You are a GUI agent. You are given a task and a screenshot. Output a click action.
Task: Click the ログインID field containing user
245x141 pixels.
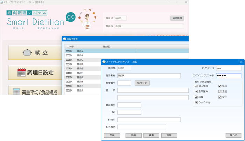(x=229, y=68)
